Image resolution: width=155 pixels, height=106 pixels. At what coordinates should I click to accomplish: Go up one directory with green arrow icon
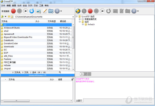2,17
